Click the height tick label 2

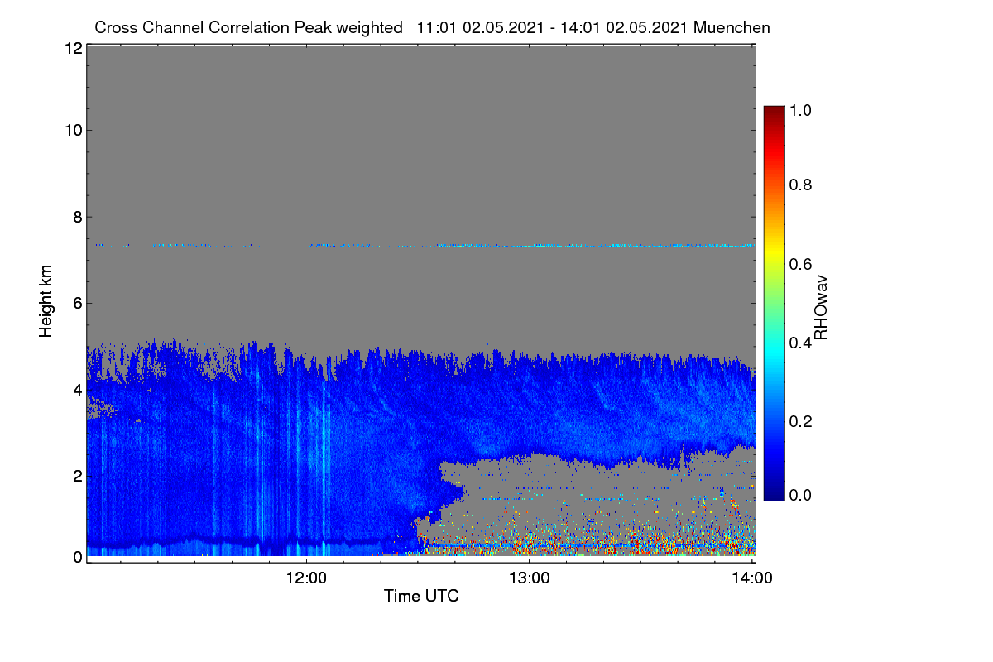tap(76, 475)
